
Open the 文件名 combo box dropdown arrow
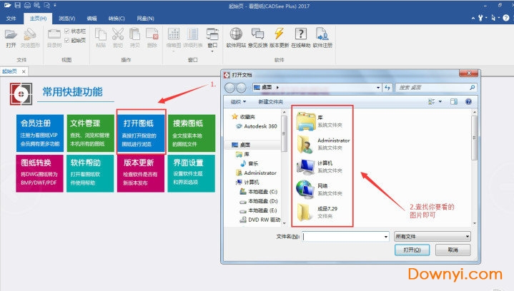[386, 236]
